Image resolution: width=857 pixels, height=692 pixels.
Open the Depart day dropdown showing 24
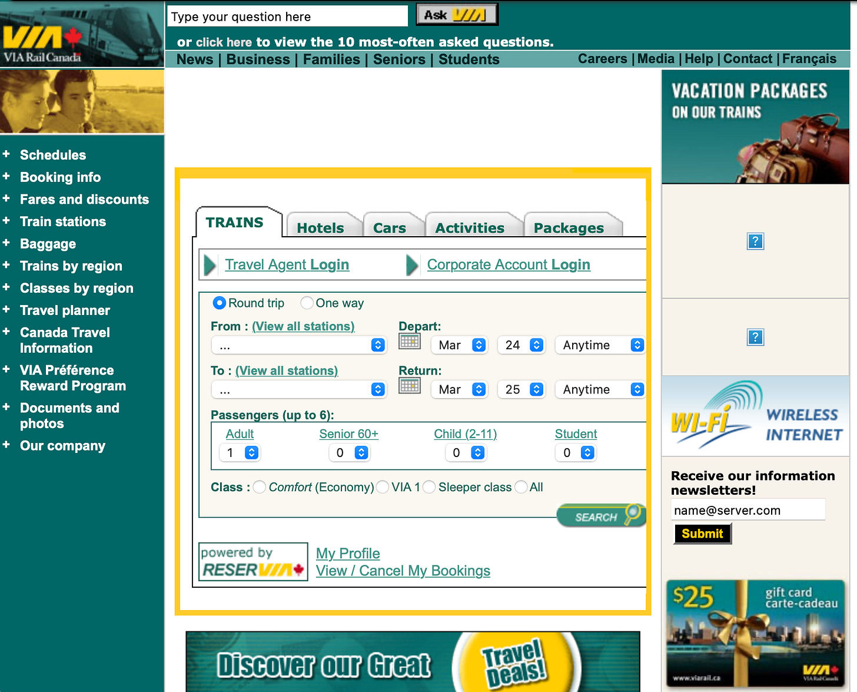click(521, 345)
